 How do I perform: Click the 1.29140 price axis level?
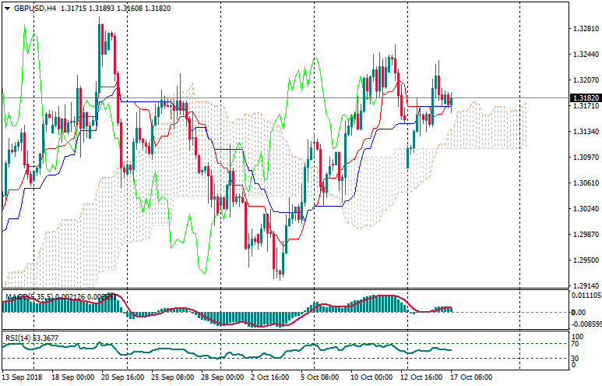(x=584, y=286)
